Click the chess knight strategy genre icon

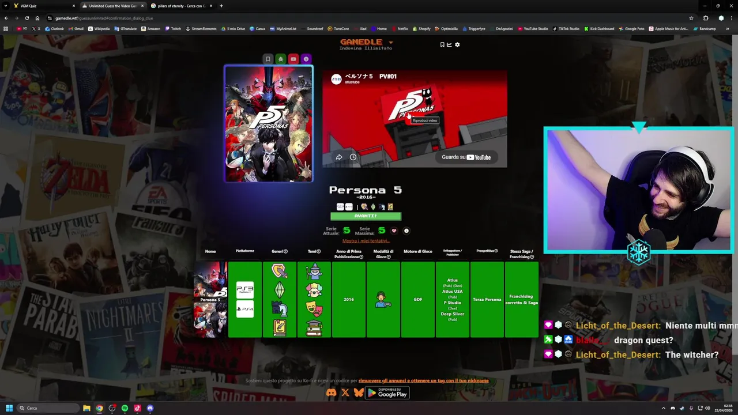coord(280,309)
